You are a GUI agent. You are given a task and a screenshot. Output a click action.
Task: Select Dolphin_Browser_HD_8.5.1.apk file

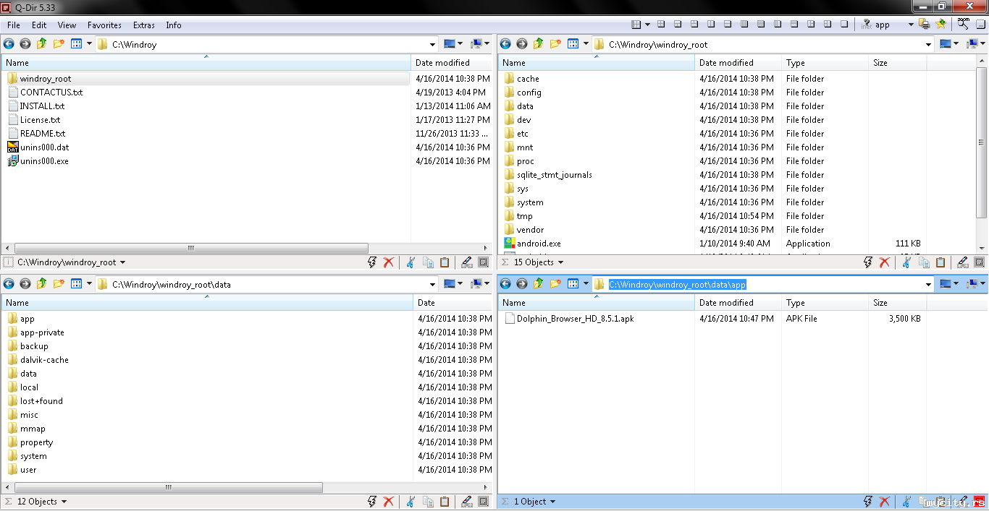click(x=575, y=319)
